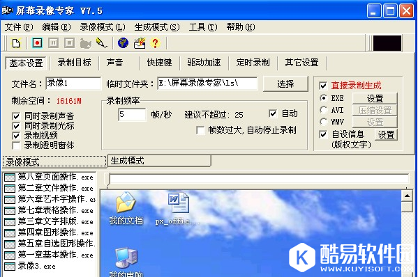Image resolution: width=418 pixels, height=277 pixels.
Task: Click the camera toolbar icon
Action: click(86, 43)
